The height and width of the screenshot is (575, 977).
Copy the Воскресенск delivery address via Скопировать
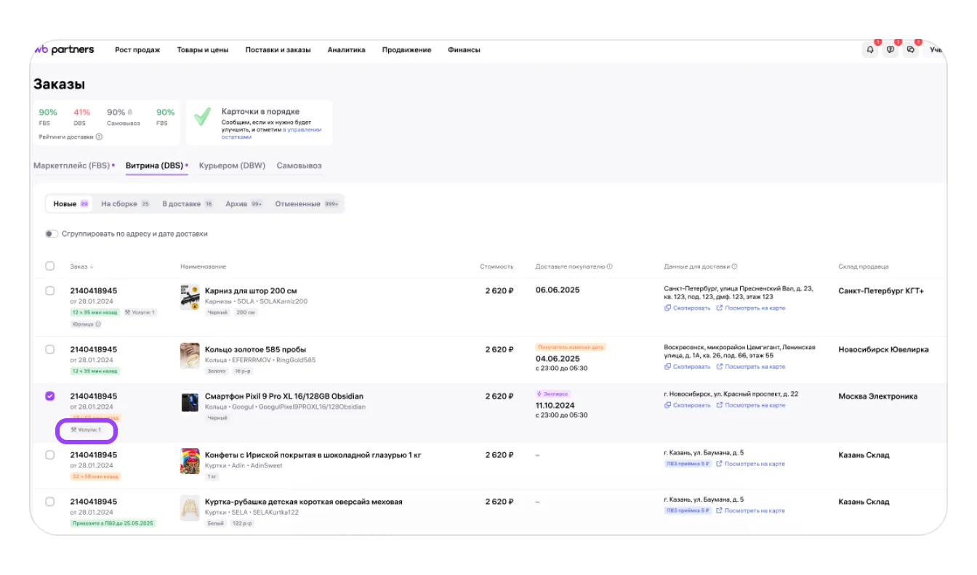click(x=687, y=367)
